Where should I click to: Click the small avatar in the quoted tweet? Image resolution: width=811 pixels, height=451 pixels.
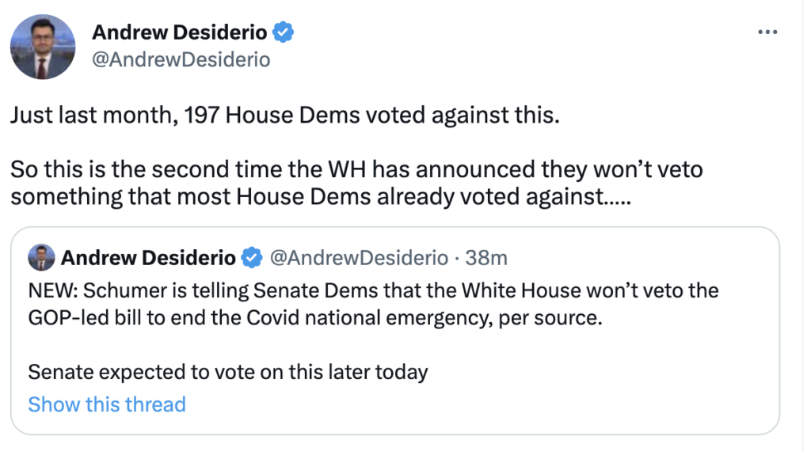pos(41,258)
